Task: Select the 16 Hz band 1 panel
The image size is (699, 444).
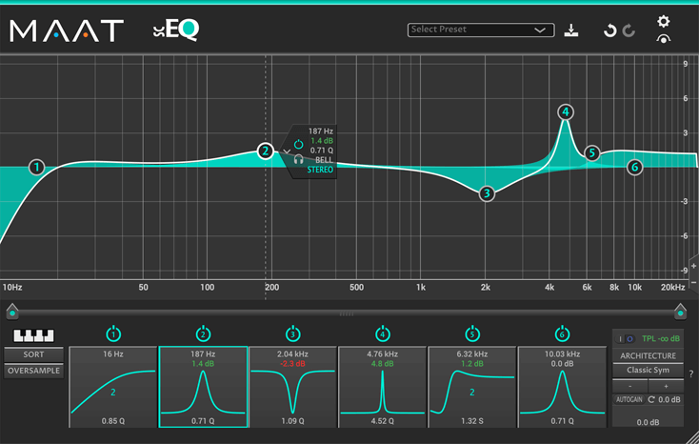Action: (x=113, y=387)
